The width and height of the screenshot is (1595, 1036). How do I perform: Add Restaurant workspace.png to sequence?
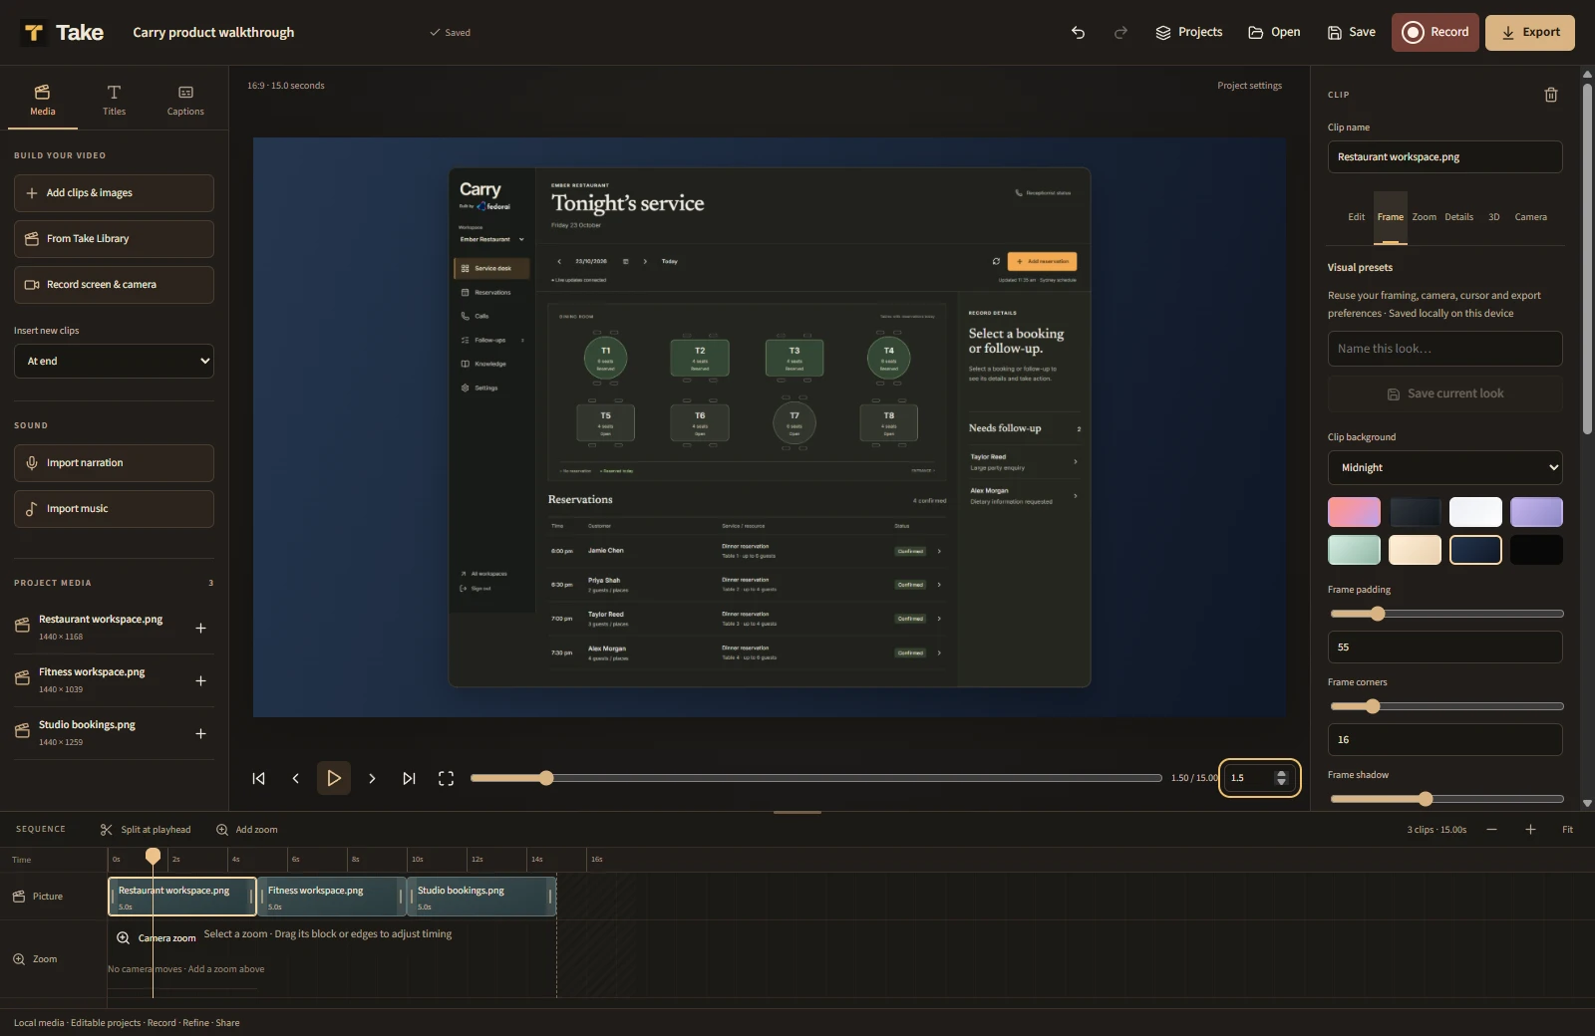pos(200,628)
